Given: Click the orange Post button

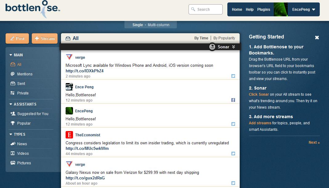Looking at the screenshot, I should point(17,38).
